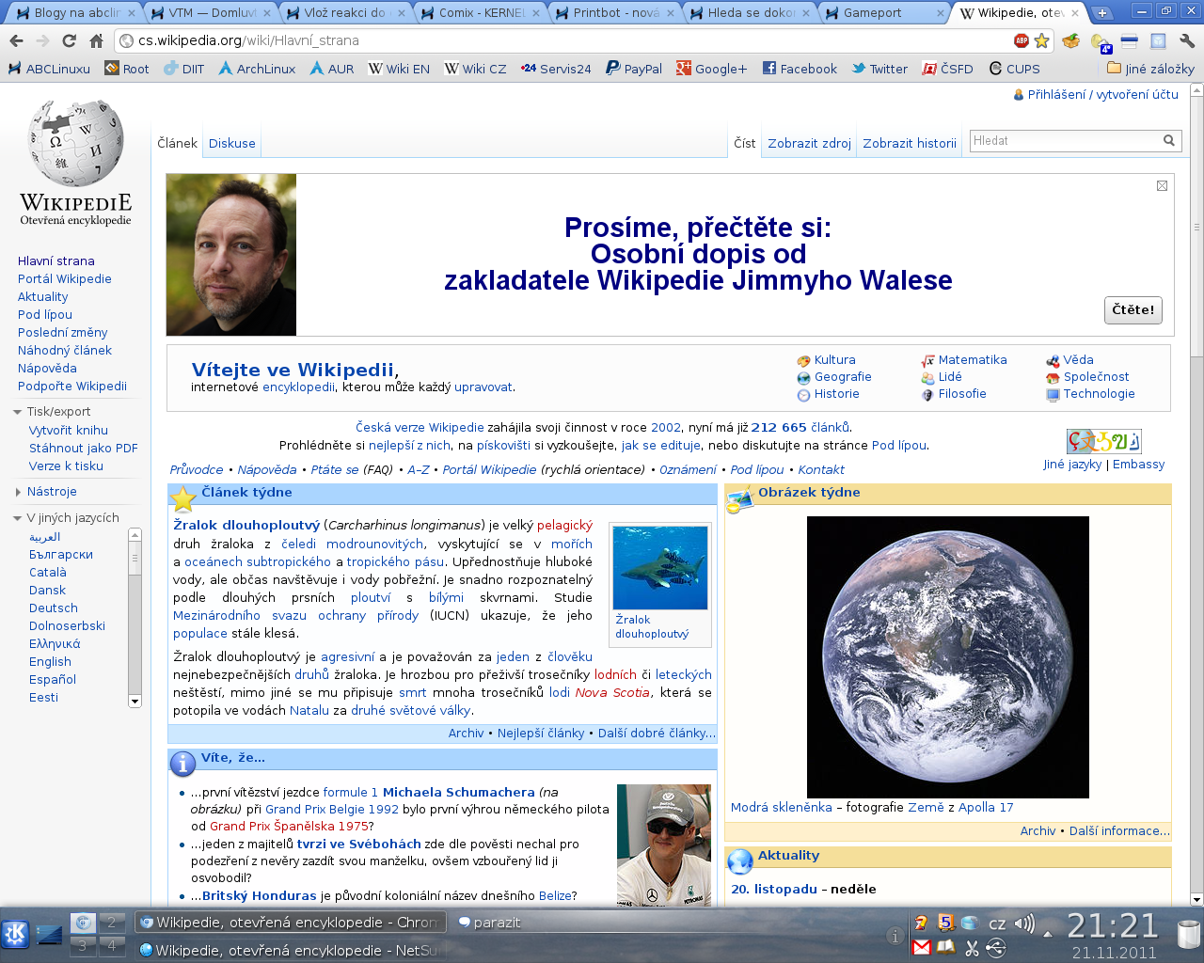
Task: Open the Zobrazit zdroj tab
Action: coord(809,143)
